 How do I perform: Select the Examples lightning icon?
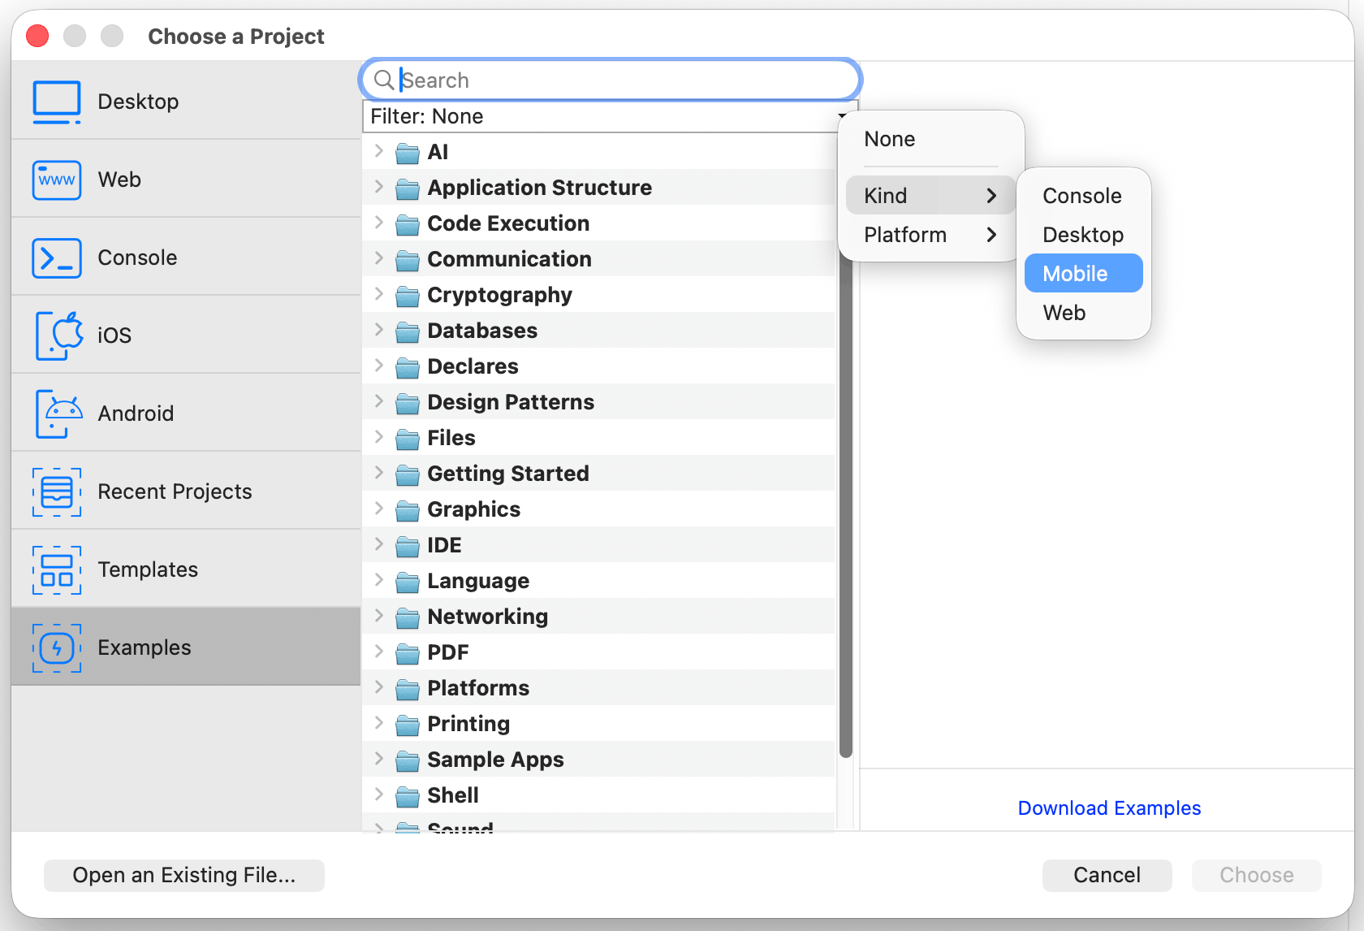[x=56, y=647]
